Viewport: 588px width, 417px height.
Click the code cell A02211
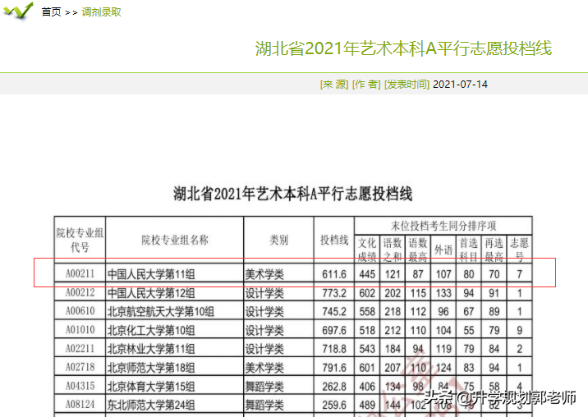tap(80, 349)
